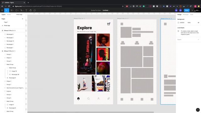Click the Friday billboard photo in Explore

[x=86, y=54]
